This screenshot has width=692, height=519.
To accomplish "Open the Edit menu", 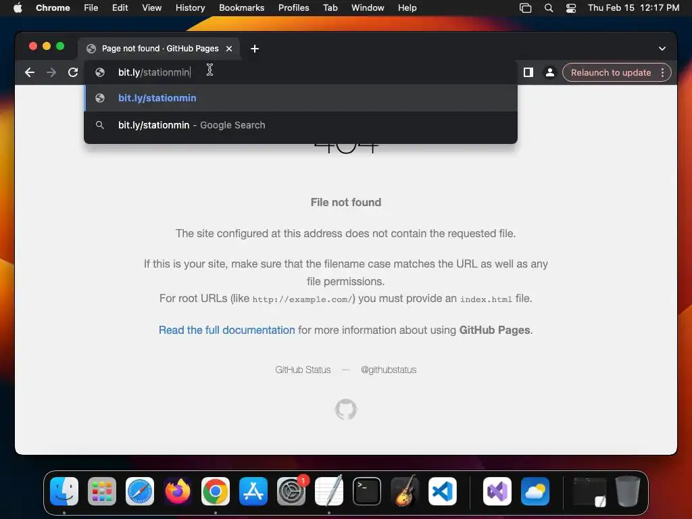I will click(x=120, y=8).
